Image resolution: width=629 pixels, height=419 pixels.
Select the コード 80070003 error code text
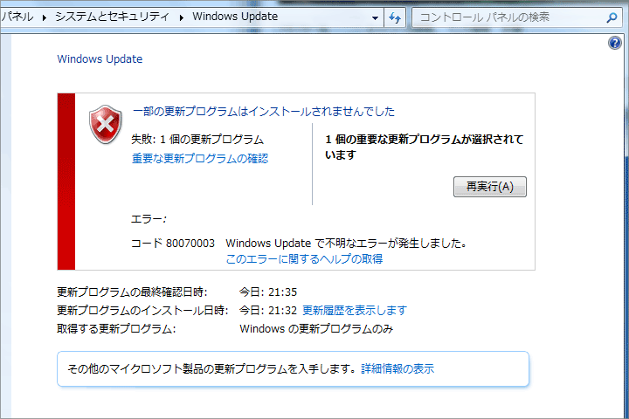point(173,244)
